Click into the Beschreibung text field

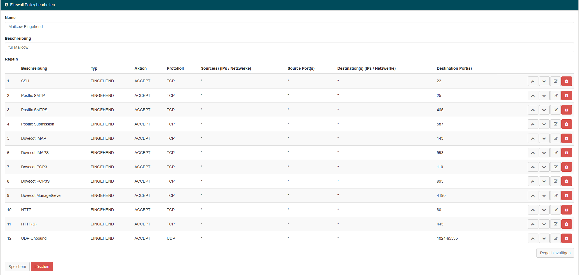[289, 47]
